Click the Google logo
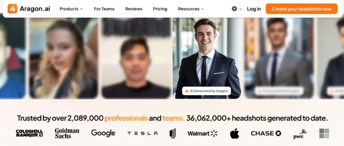Screen dimensions: 344x146 pyautogui.click(x=103, y=133)
